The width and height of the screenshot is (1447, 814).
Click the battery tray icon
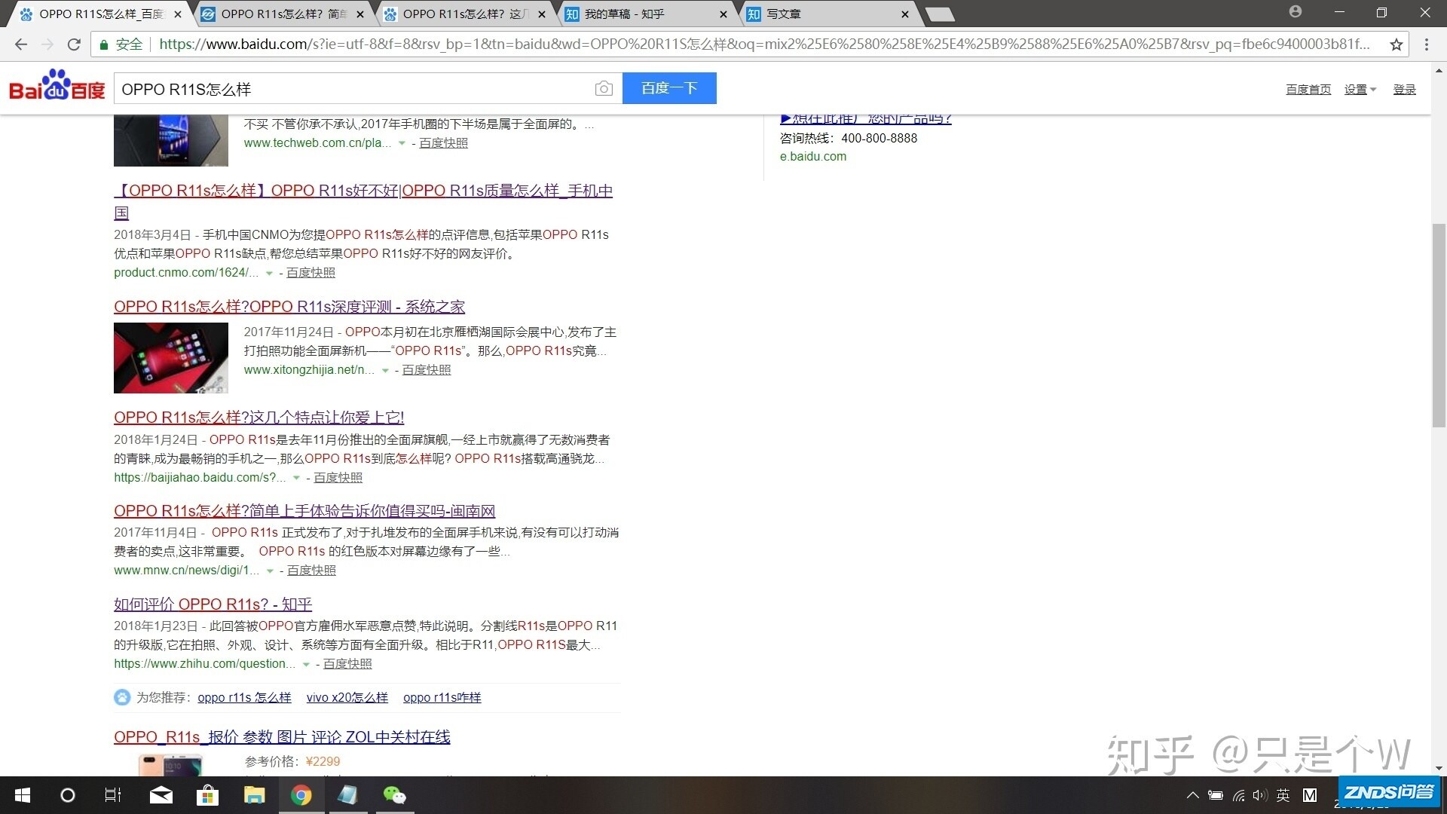1216,795
